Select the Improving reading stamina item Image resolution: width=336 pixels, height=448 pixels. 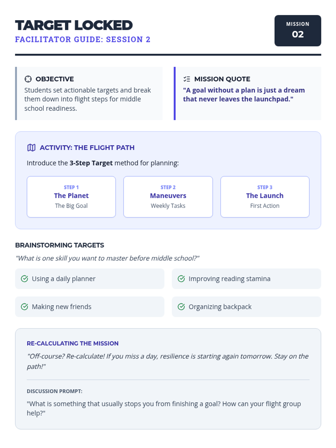tap(246, 279)
